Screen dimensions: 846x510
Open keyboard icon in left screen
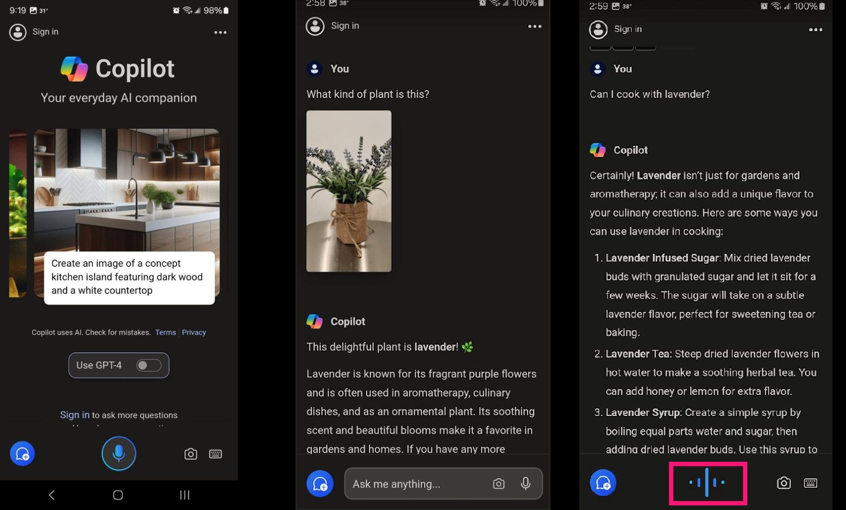216,454
